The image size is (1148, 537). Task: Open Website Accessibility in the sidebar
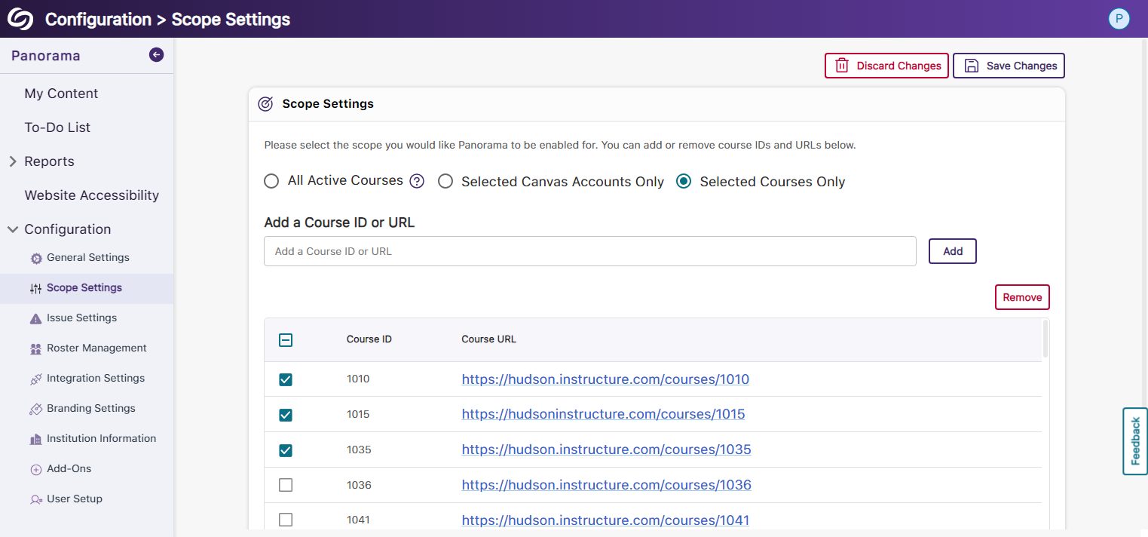coord(91,195)
